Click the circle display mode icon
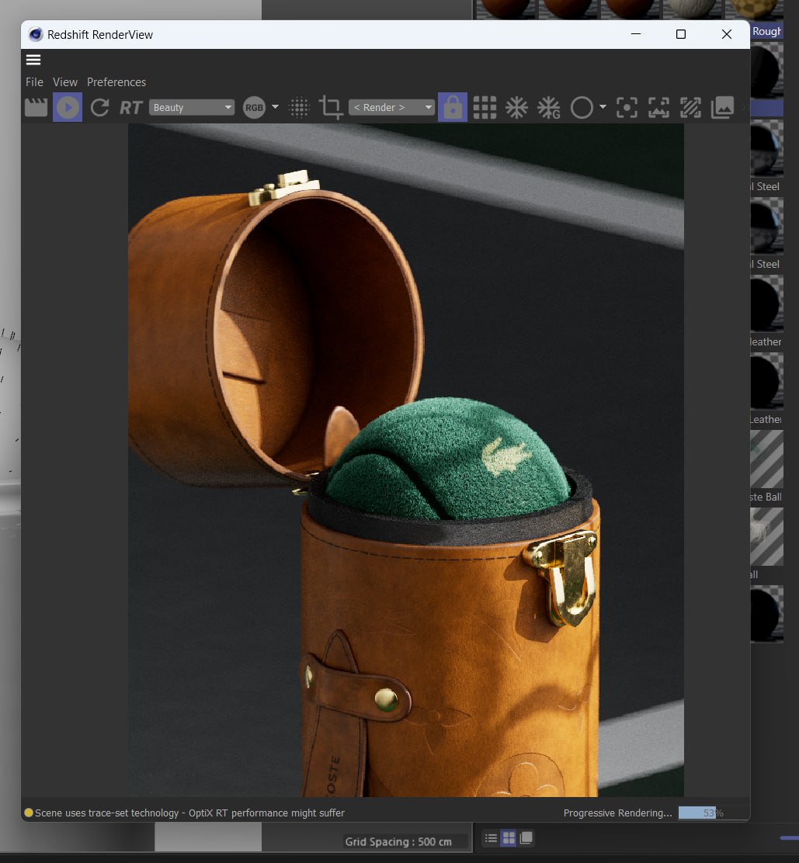This screenshot has height=863, width=799. click(582, 107)
